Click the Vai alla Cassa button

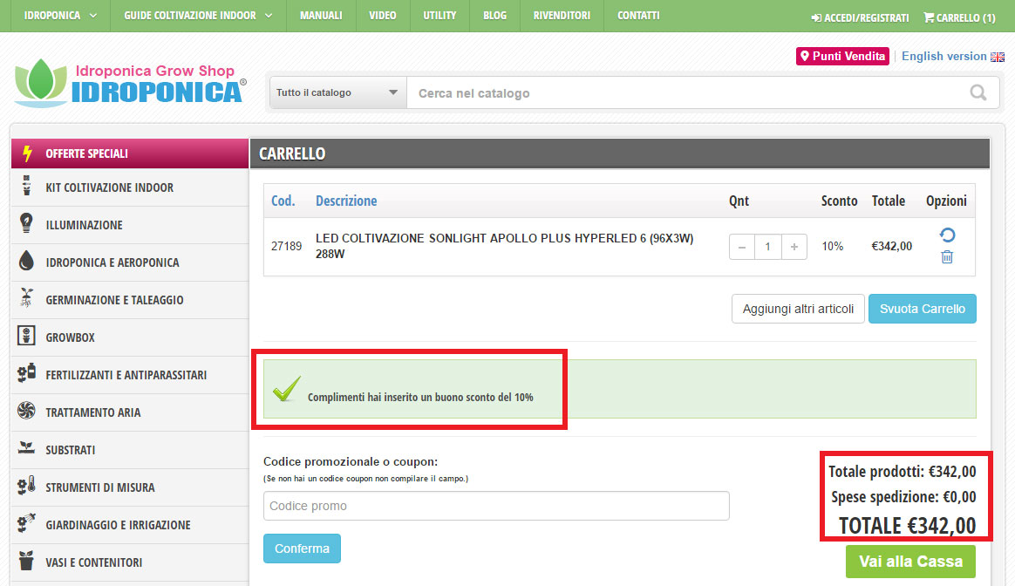[910, 562]
